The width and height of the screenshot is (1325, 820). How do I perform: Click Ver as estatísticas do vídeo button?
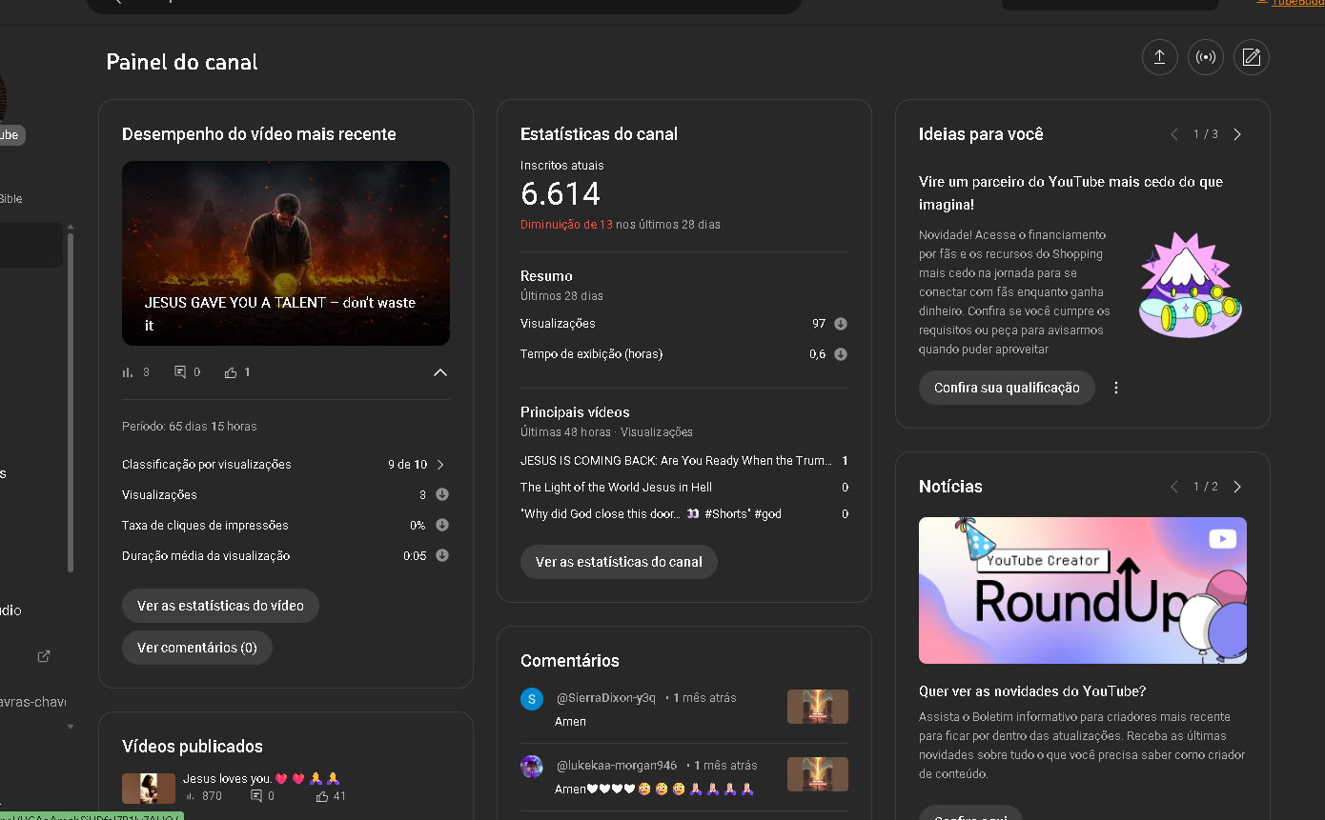click(x=220, y=606)
